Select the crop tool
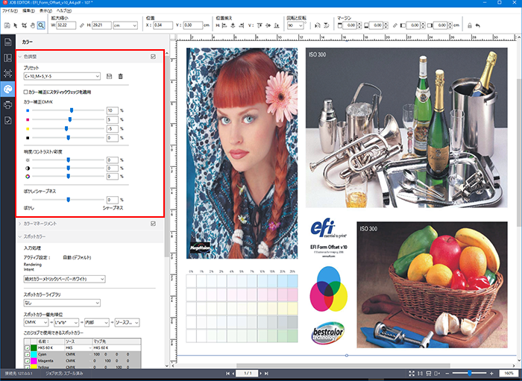 [24, 25]
